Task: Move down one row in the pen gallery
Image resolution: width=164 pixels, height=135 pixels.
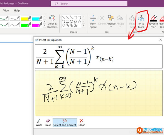Action: click(45, 21)
